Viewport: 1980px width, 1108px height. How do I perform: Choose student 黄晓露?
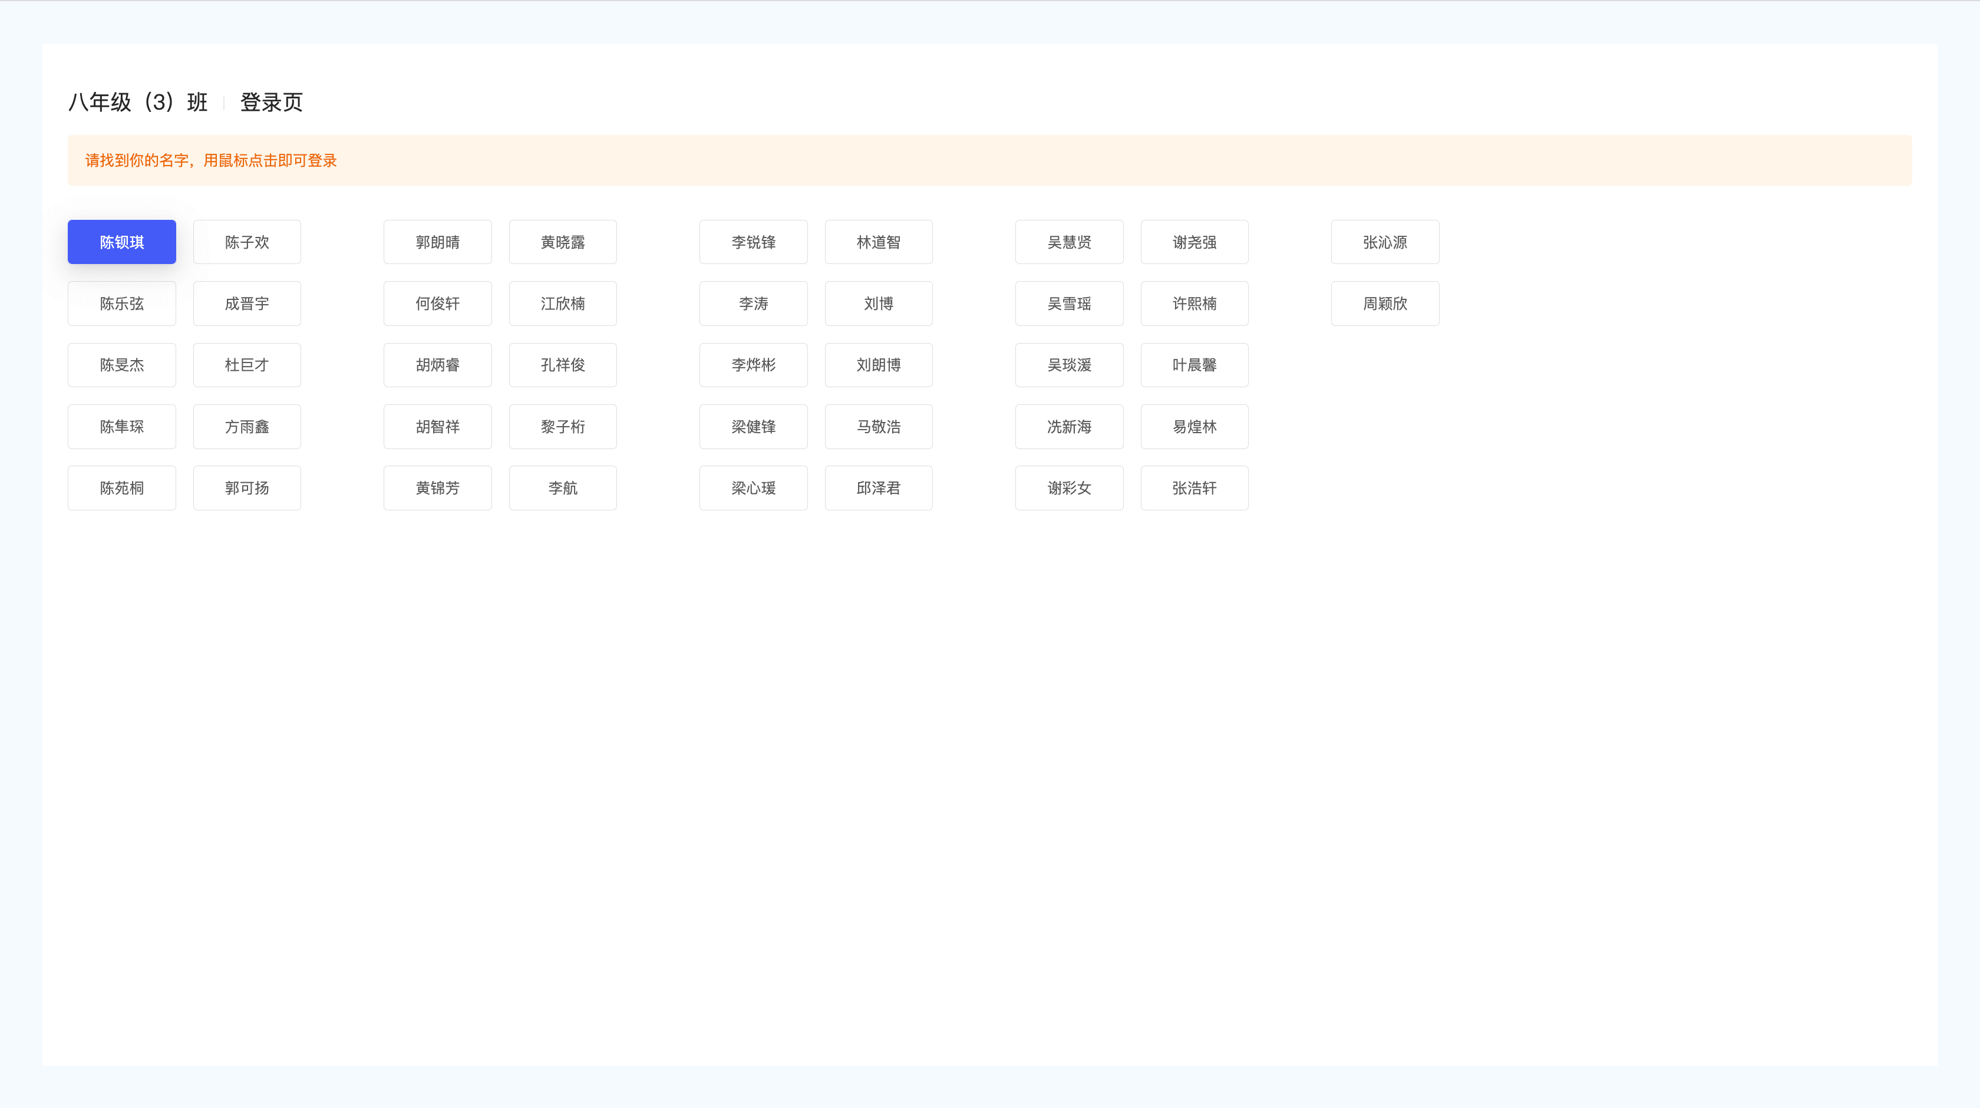[x=563, y=242]
